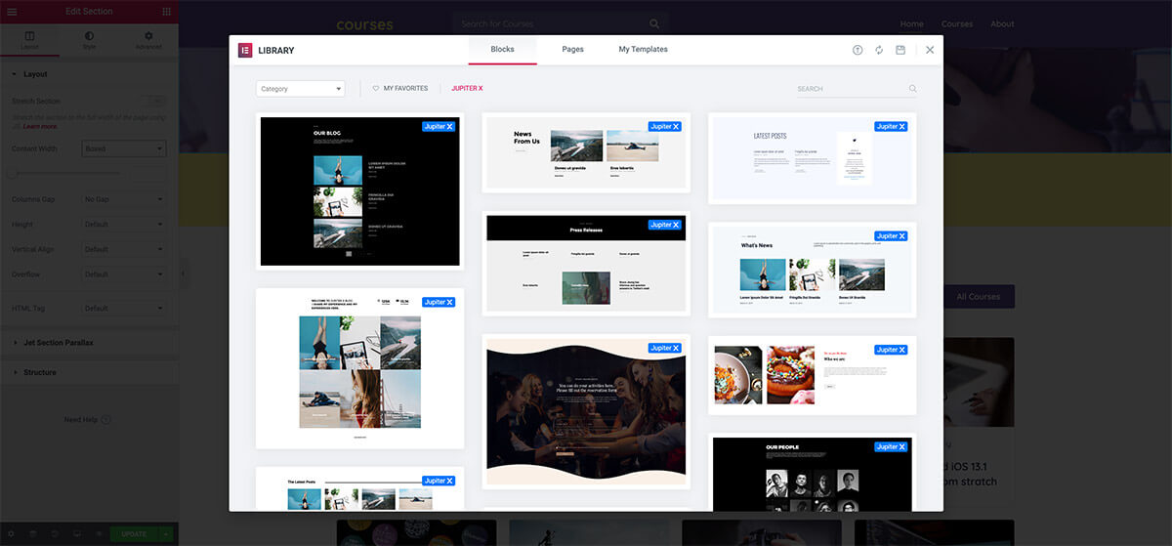Click the save template icon in Library header

tap(900, 50)
